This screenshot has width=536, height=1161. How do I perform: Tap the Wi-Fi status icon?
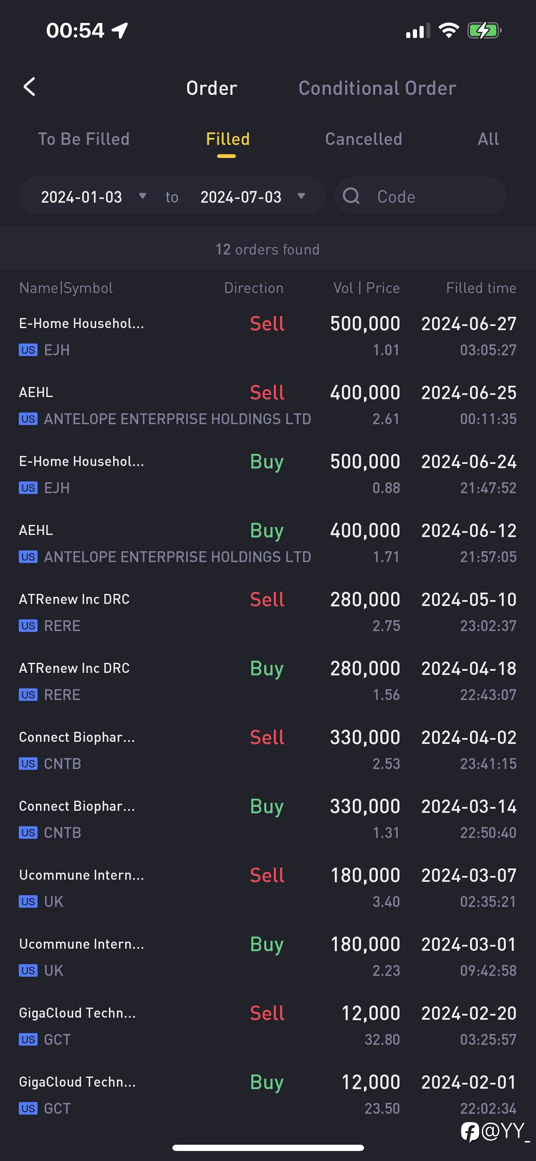448,30
